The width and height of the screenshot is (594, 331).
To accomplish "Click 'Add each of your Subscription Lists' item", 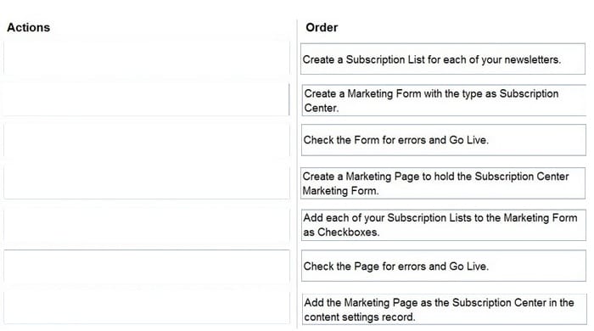I will coord(444,225).
